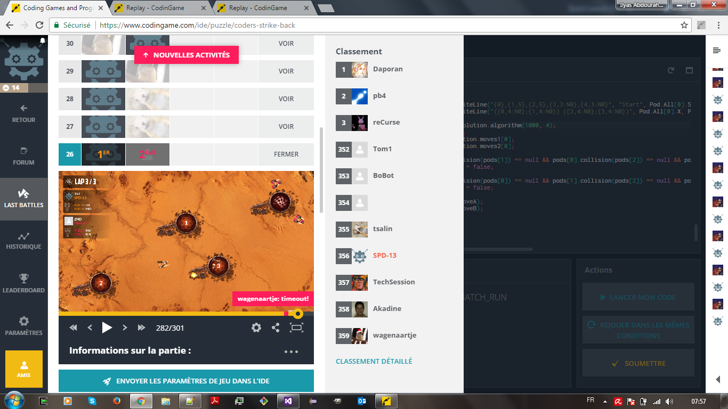The width and height of the screenshot is (728, 409).
Task: Click LANCER MON CODE button
Action: 638,297
